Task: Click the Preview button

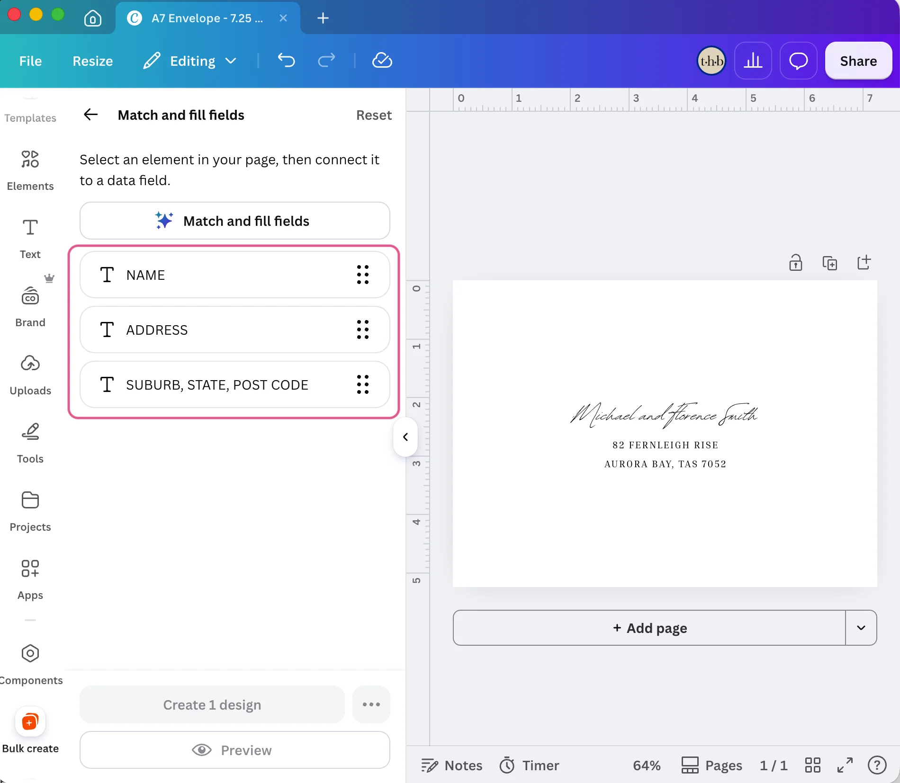Action: click(235, 750)
